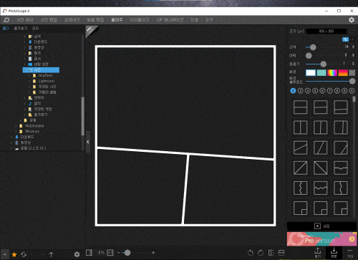Screen dimensions: 358x260
Task: Toggle the blue percent unit button under size
Action: click(x=345, y=39)
